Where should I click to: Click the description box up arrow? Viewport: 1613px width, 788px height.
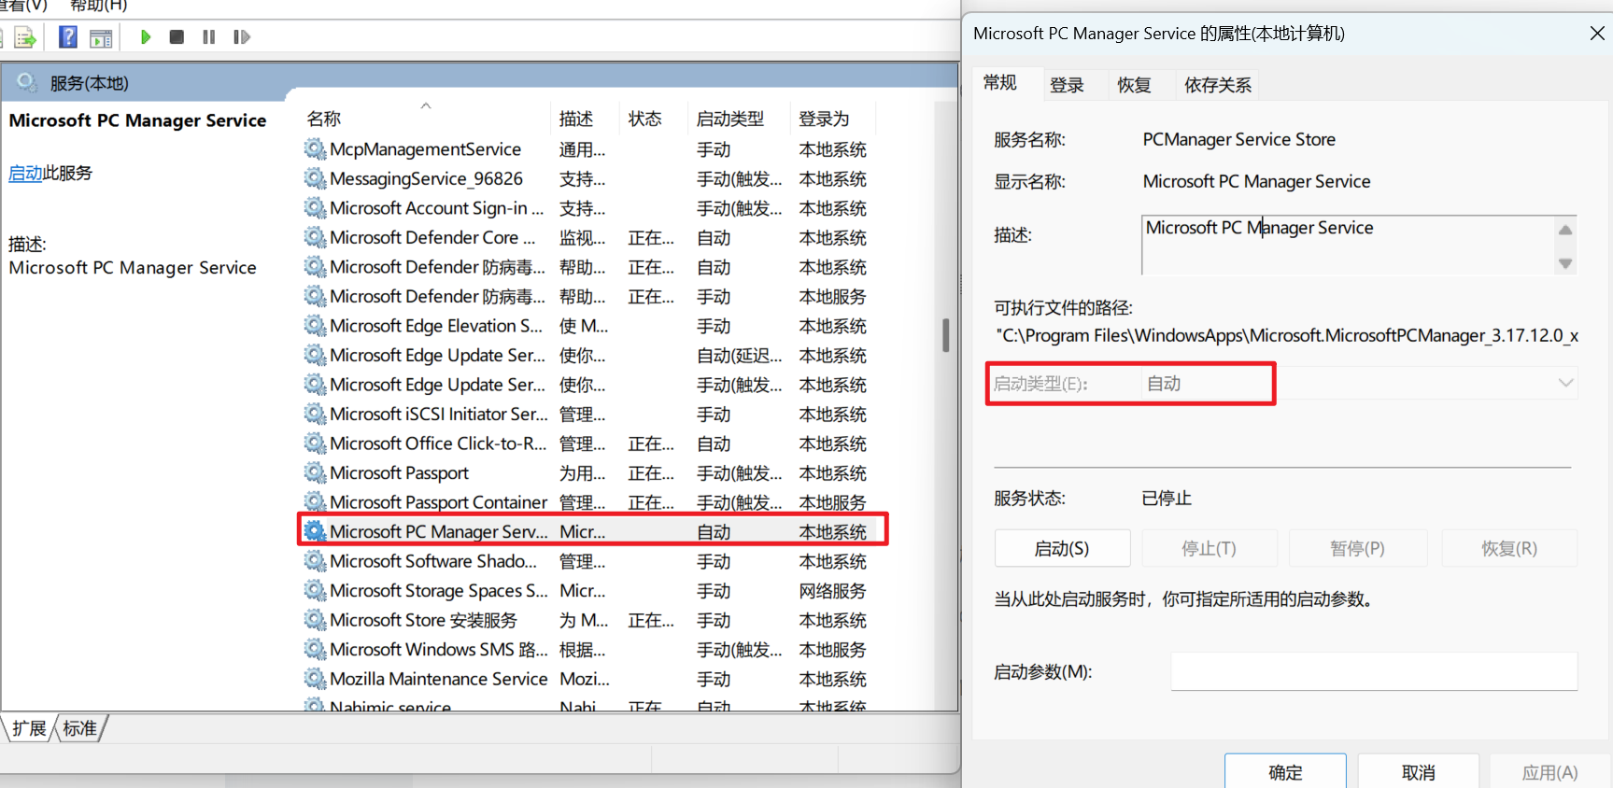pos(1565,230)
